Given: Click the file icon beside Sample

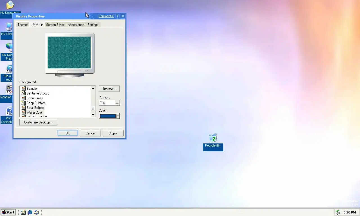Looking at the screenshot, I should point(24,88).
